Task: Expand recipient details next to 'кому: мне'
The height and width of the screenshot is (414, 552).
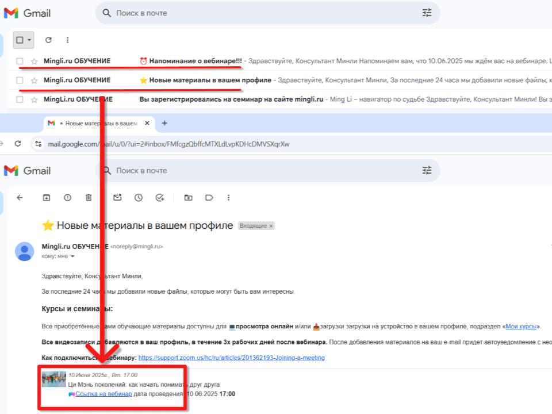Action: [x=72, y=256]
